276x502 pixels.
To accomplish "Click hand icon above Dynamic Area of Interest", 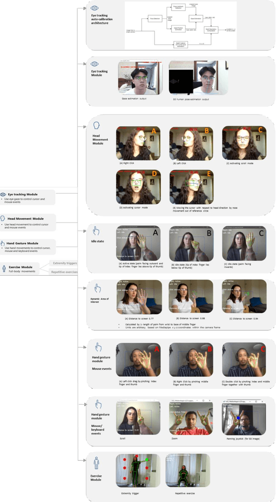I will coord(97,288).
